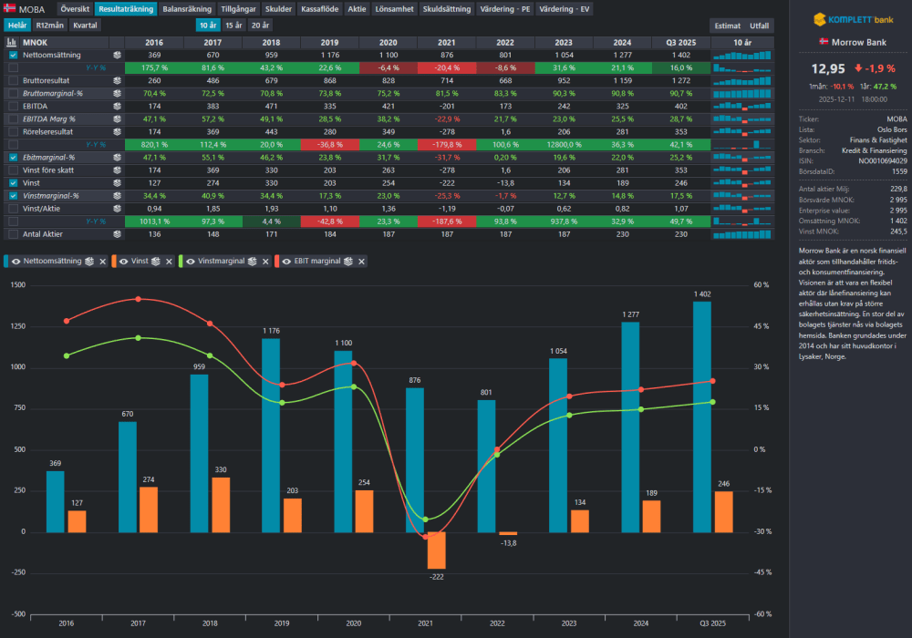
Task: Click the 2021 column header
Action: (446, 43)
